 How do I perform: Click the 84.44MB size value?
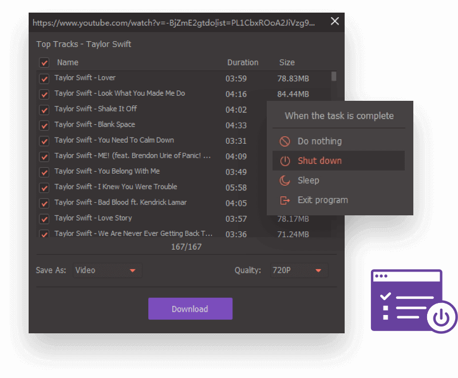pos(293,94)
